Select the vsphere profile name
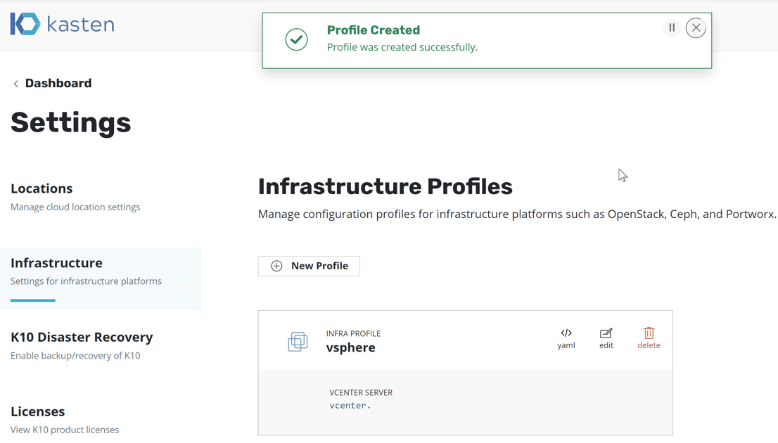The image size is (778, 443). [x=351, y=347]
